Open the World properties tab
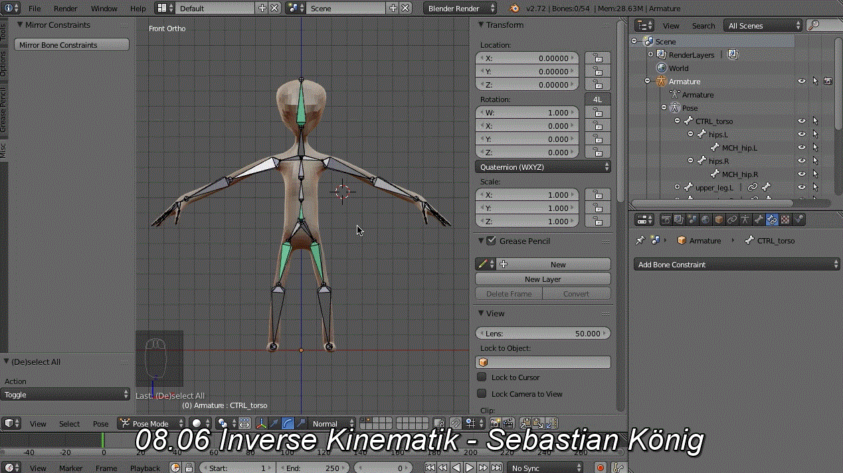843x473 pixels. 705,220
